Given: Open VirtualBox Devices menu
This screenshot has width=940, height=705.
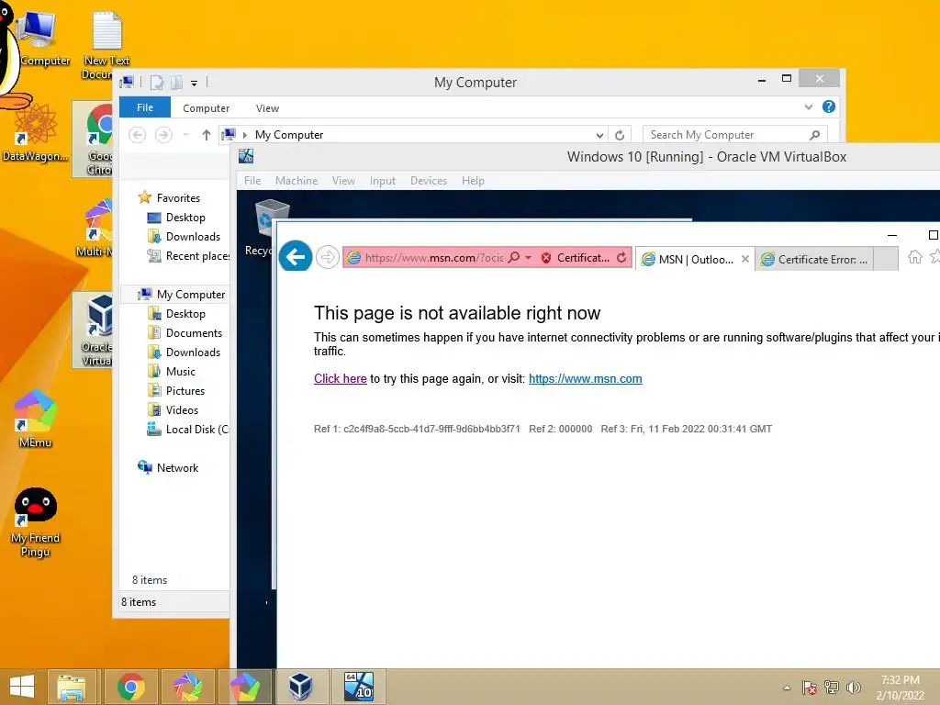Looking at the screenshot, I should click(x=429, y=181).
